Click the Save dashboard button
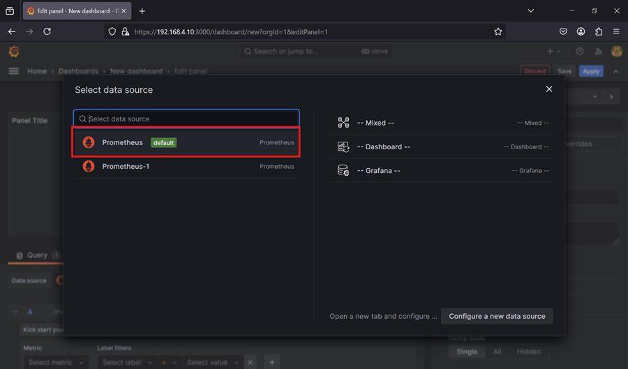This screenshot has height=369, width=628. click(x=565, y=71)
